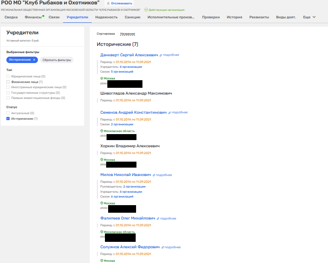Click the location pin near Московская область
This screenshot has width=328, height=263.
pos(102,131)
